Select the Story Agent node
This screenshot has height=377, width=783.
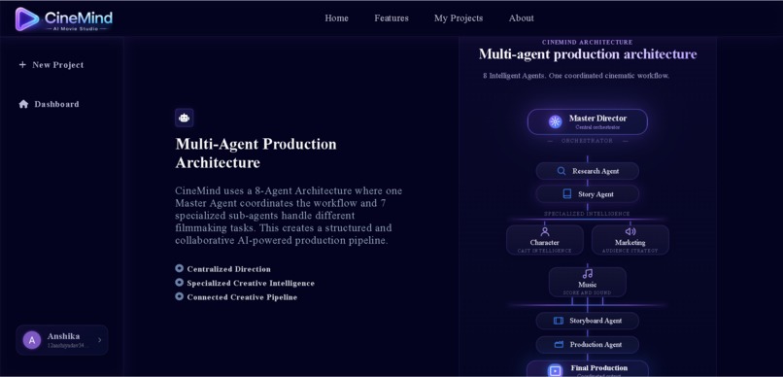tap(587, 193)
